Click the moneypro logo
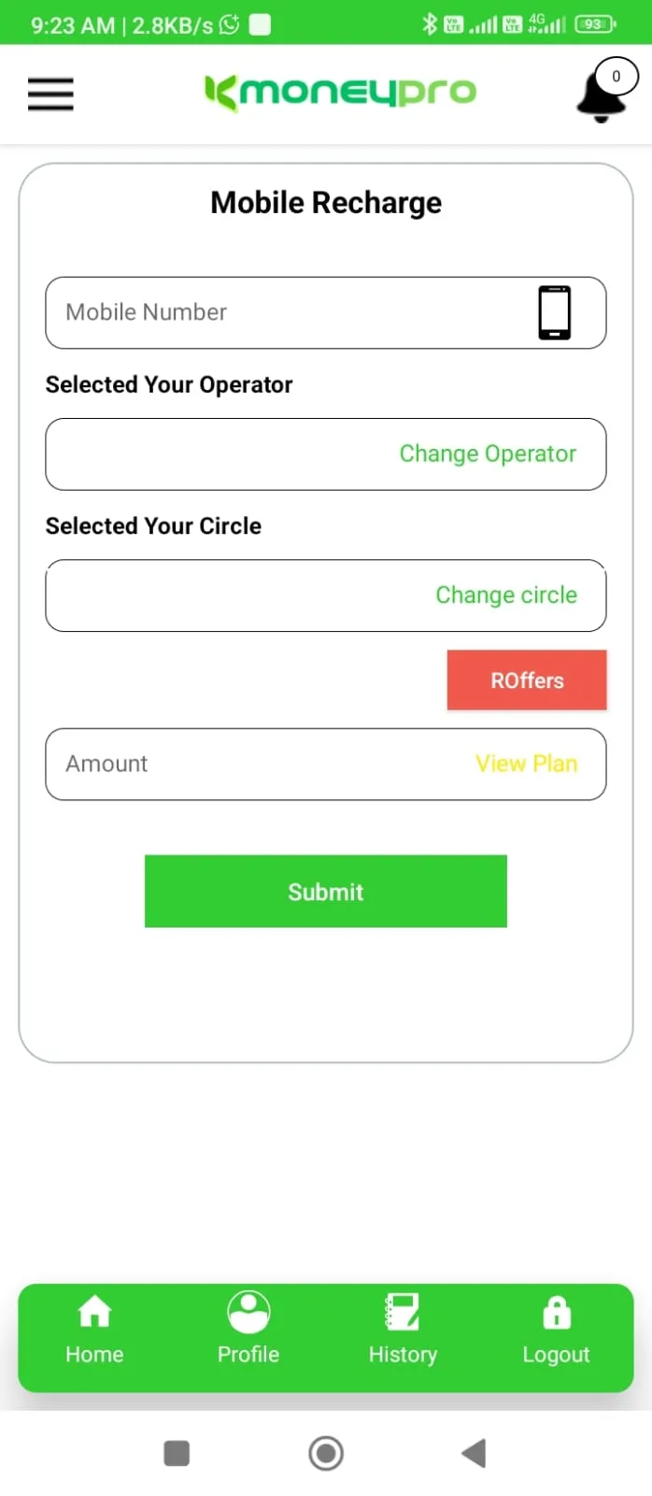652x1496 pixels. [x=339, y=93]
